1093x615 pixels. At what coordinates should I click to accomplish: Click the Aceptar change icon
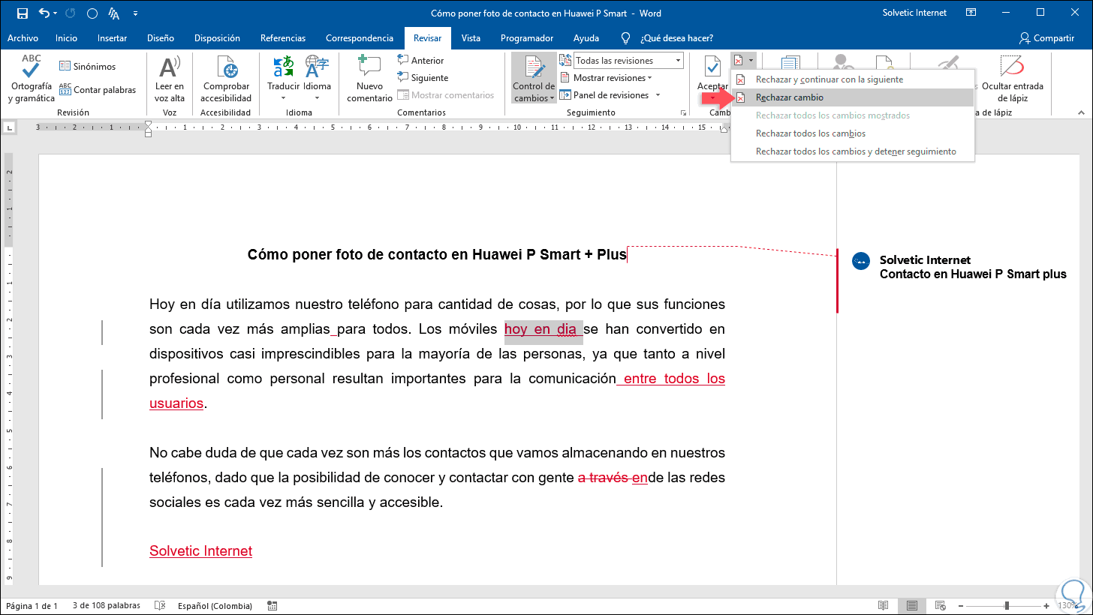712,67
